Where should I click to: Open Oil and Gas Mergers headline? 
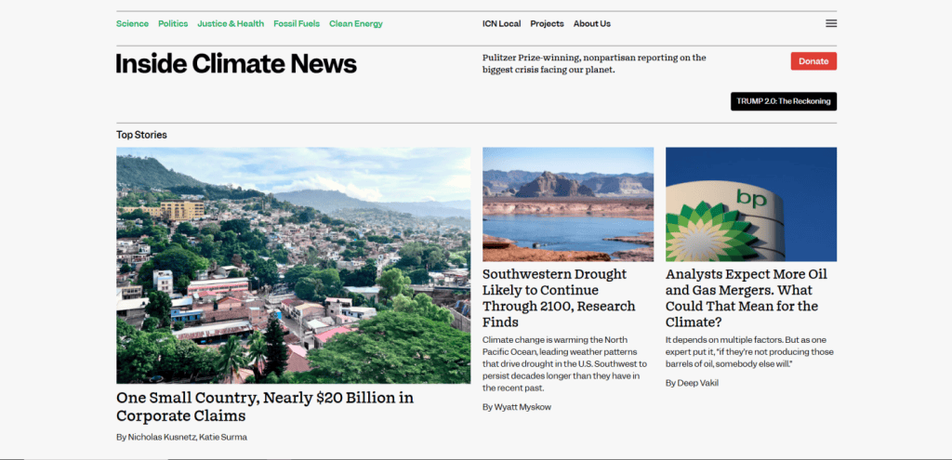pos(747,298)
